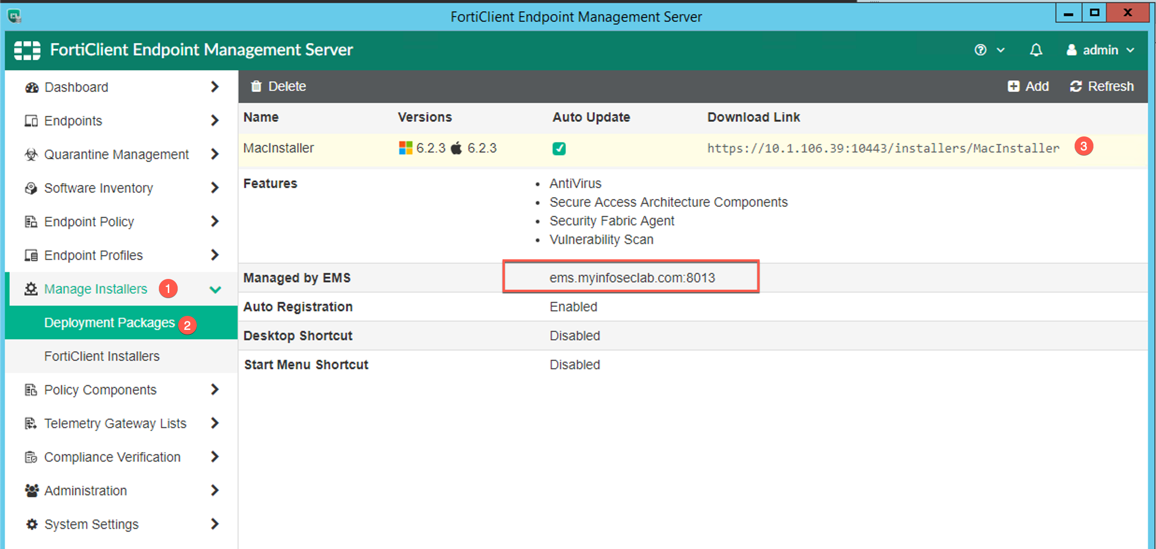
Task: Collapse the Manage Installers section chevron
Action: tap(215, 289)
